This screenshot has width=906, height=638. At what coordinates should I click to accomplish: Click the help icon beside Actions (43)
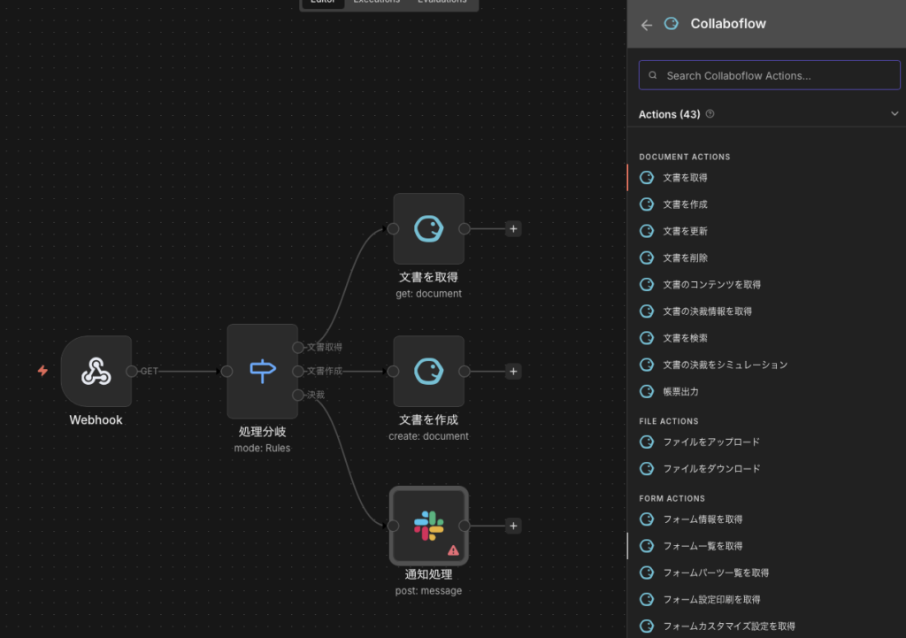[710, 114]
